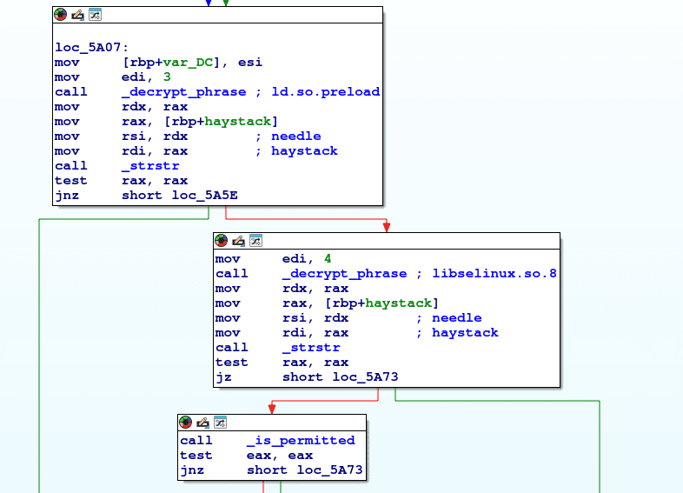Click title bar of the _is_permitted node
This screenshot has width=683, height=493.
coord(295,423)
